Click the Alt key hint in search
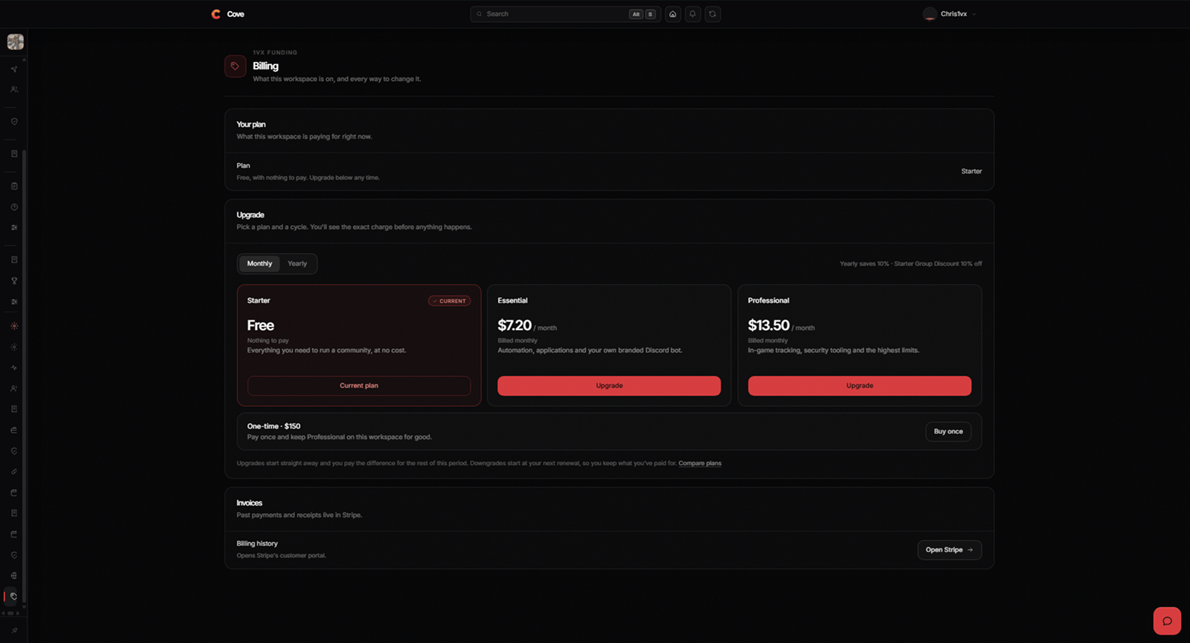This screenshot has height=643, width=1190. pos(636,14)
